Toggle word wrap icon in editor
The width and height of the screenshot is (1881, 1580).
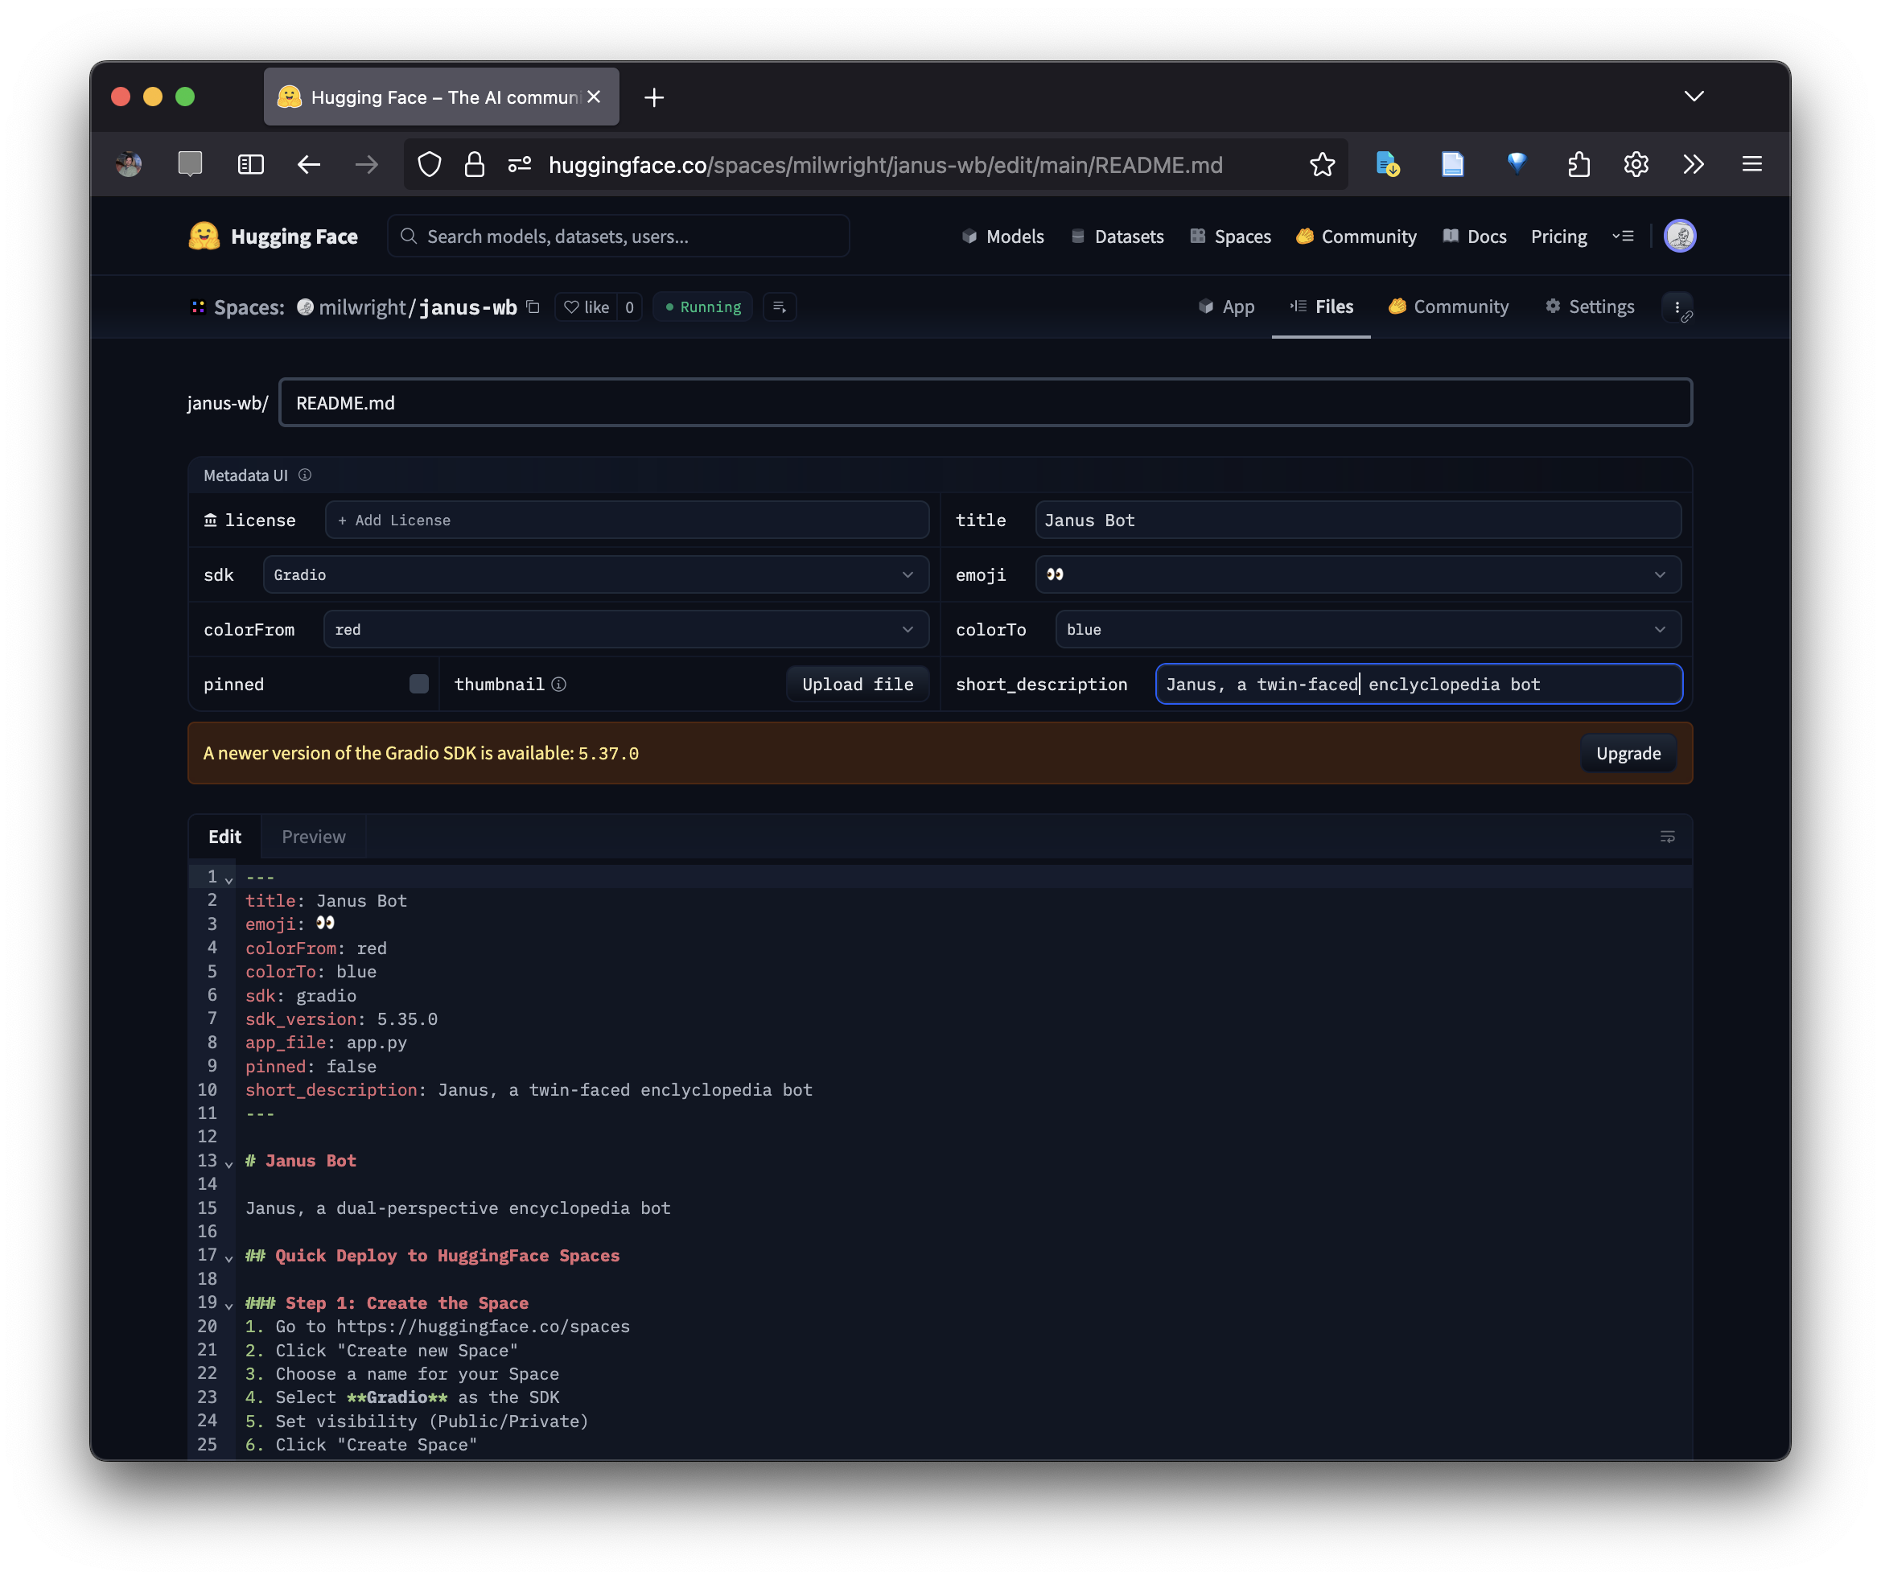[x=1667, y=837]
